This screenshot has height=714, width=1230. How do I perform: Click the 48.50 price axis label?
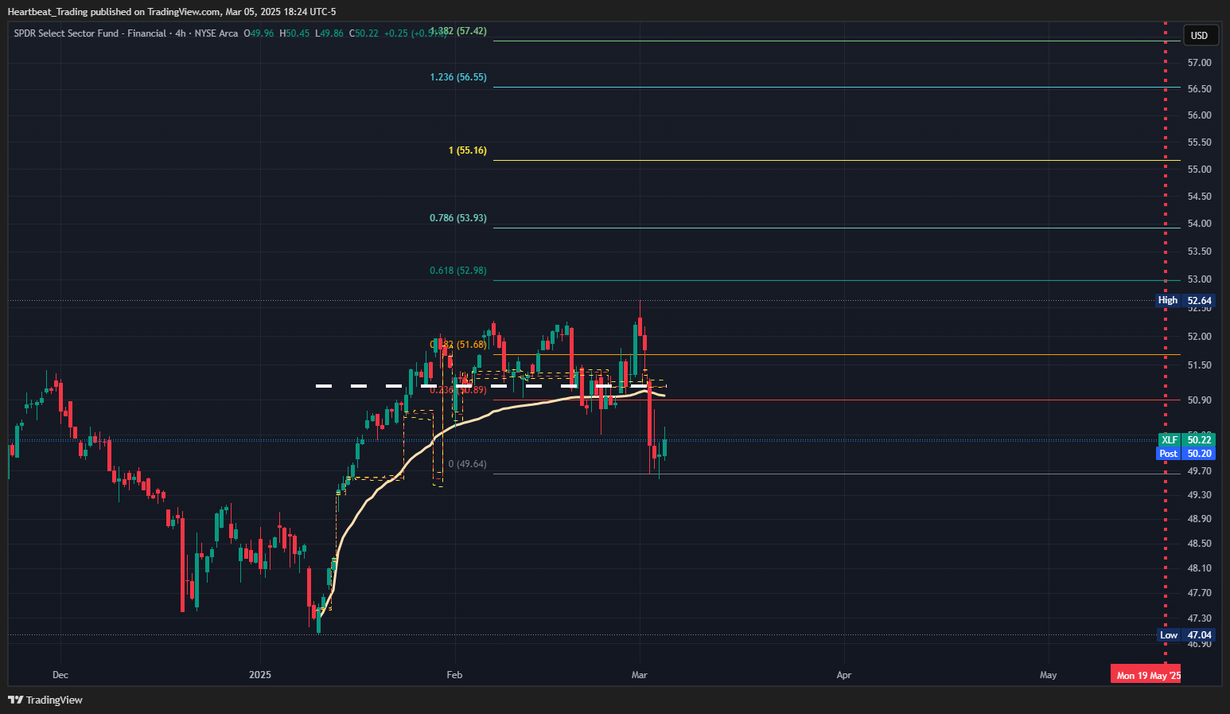[1200, 544]
